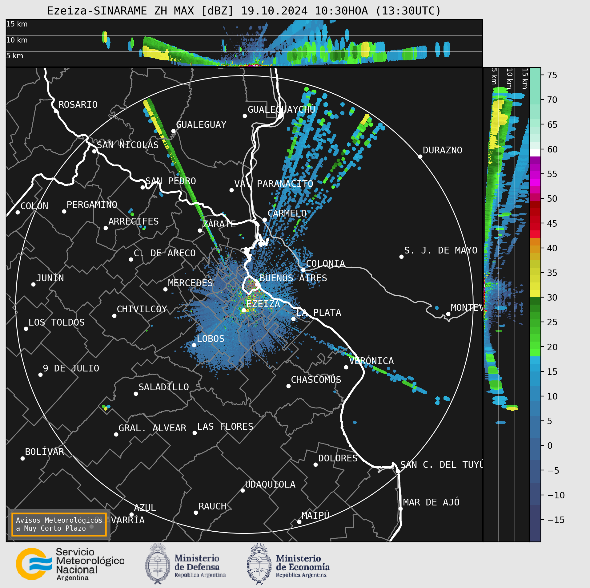Screen dimensions: 590x588
Task: Click the Ministerio de Defensa crest
Action: tap(158, 564)
